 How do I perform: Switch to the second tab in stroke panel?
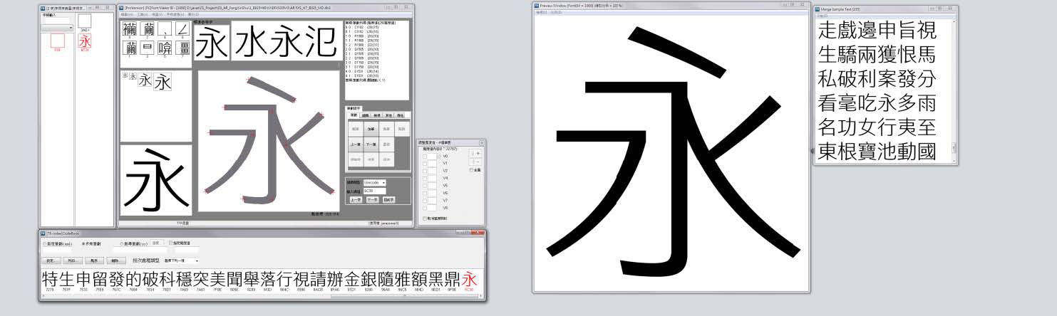[x=364, y=115]
